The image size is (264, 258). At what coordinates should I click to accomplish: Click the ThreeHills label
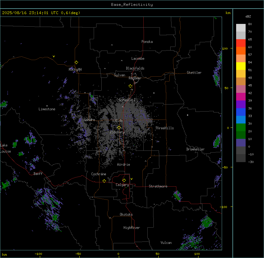click(164, 128)
